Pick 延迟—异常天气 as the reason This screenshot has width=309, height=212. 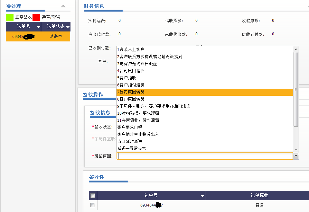pos(132,148)
